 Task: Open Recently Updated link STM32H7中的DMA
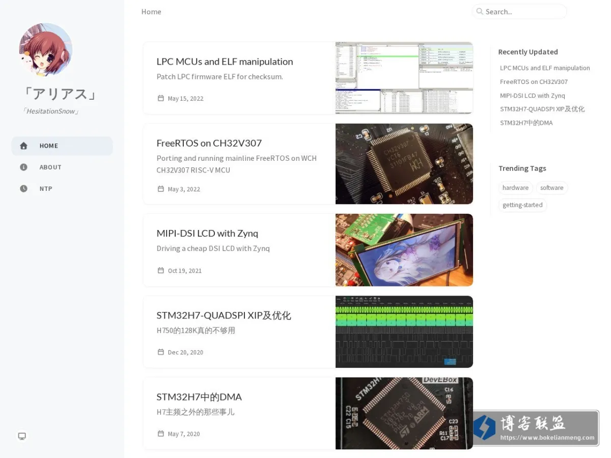pos(526,123)
